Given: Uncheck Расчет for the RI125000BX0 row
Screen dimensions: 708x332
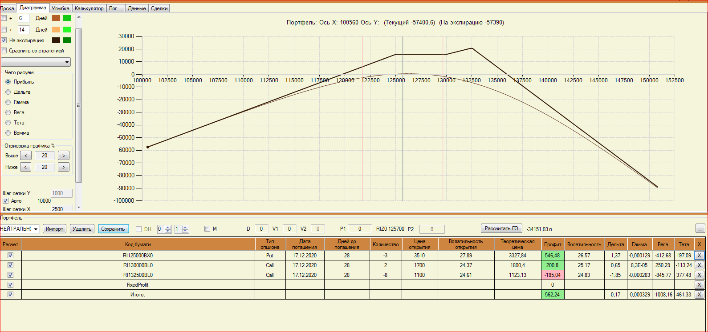Looking at the screenshot, I should (11, 256).
